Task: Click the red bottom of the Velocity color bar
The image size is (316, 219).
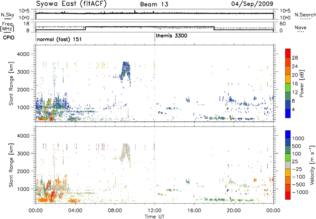Action: point(288,196)
